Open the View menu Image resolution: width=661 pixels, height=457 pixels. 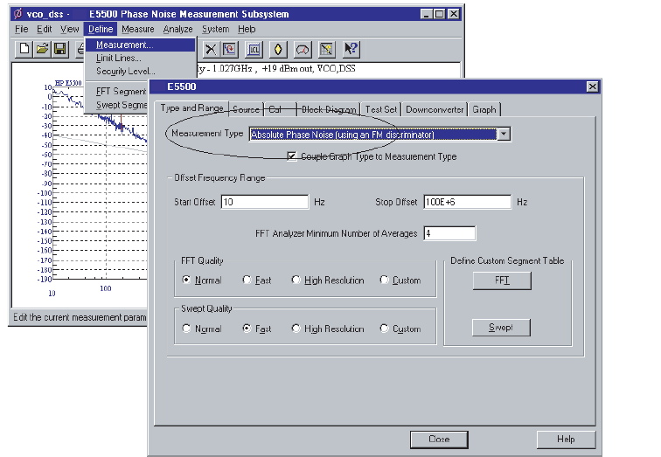pos(70,29)
